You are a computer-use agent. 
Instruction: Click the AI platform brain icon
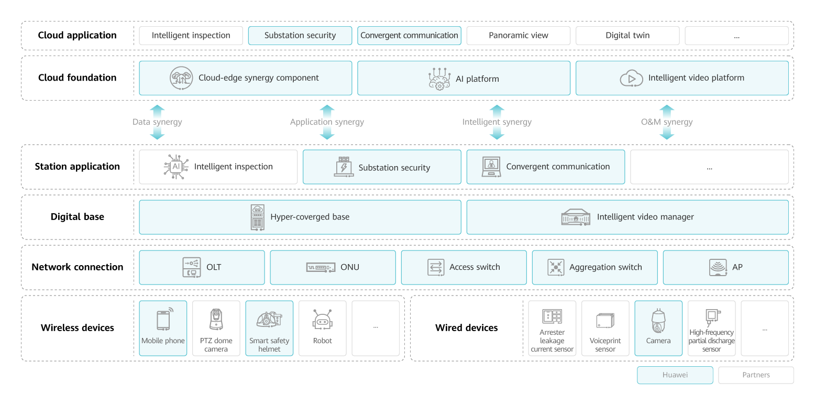439,79
